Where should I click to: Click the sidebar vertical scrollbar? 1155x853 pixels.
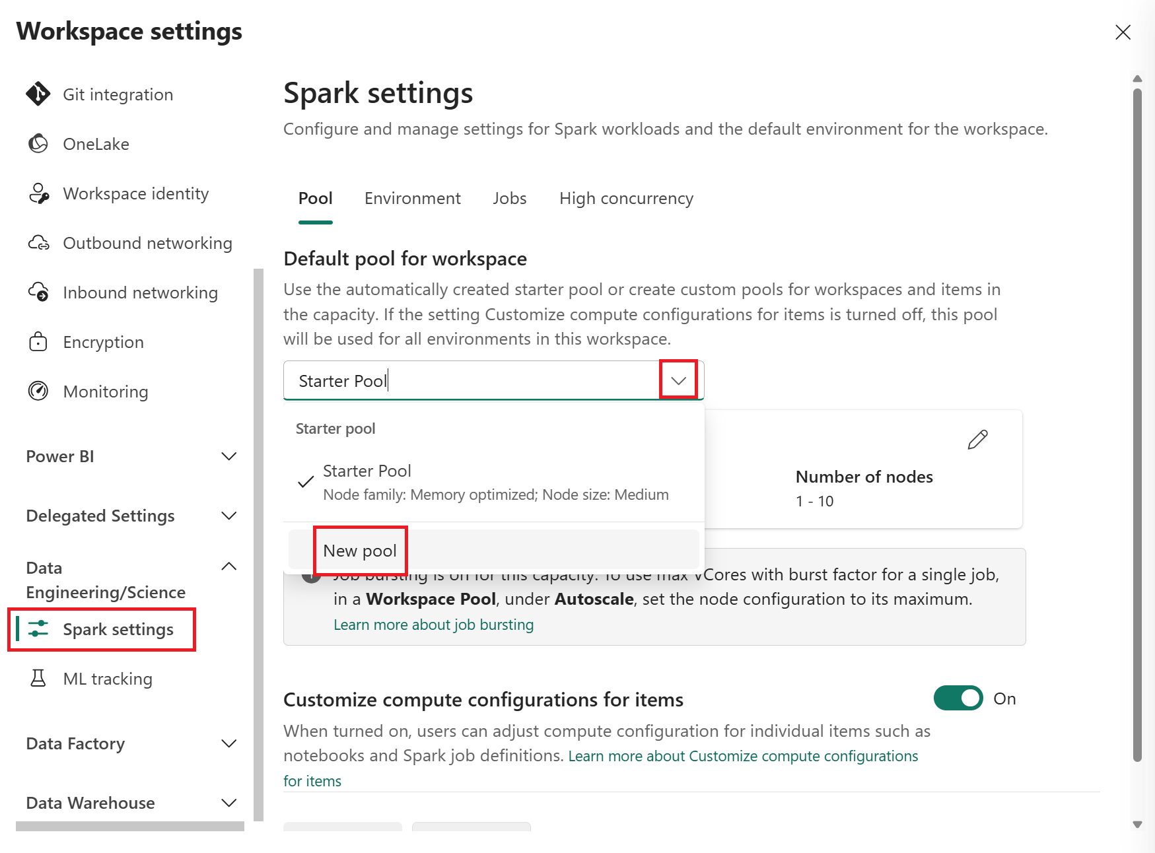(258, 545)
